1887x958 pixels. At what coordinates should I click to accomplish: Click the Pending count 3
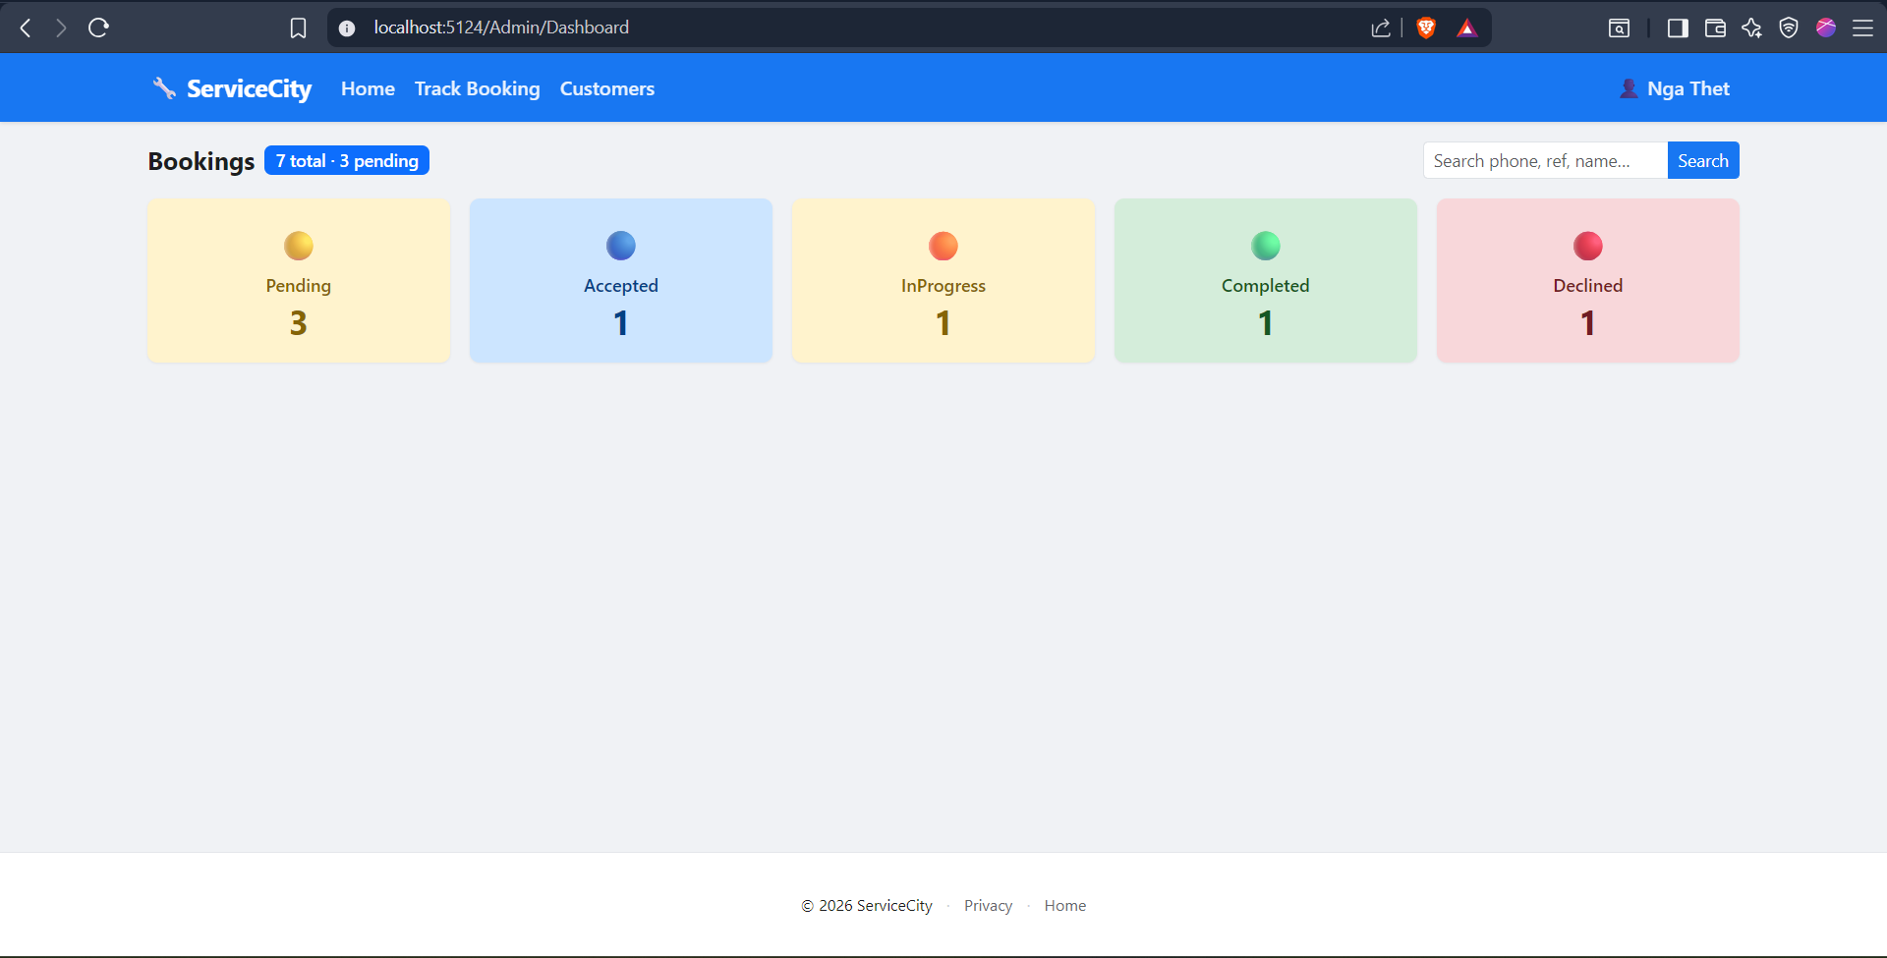tap(299, 323)
